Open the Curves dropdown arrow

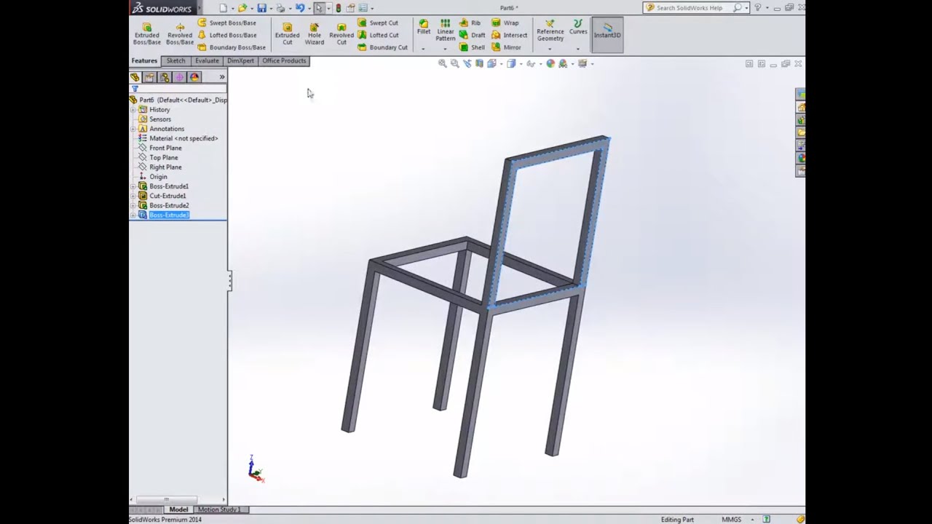click(x=578, y=49)
